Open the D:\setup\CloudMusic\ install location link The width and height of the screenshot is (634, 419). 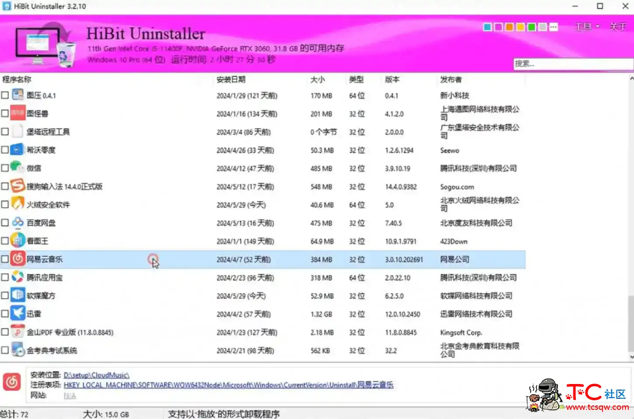[96, 375]
